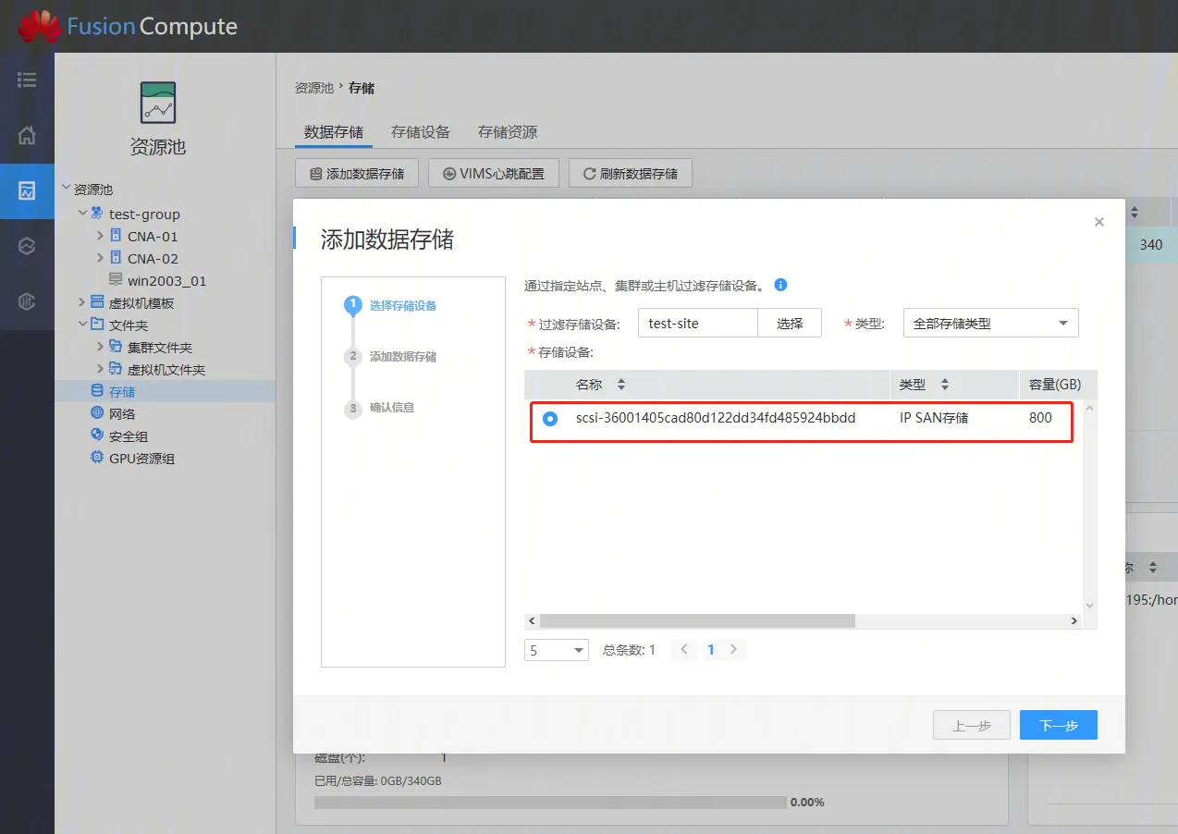Viewport: 1178px width, 834px height.
Task: Click the test-site filter input field
Action: 697,324
